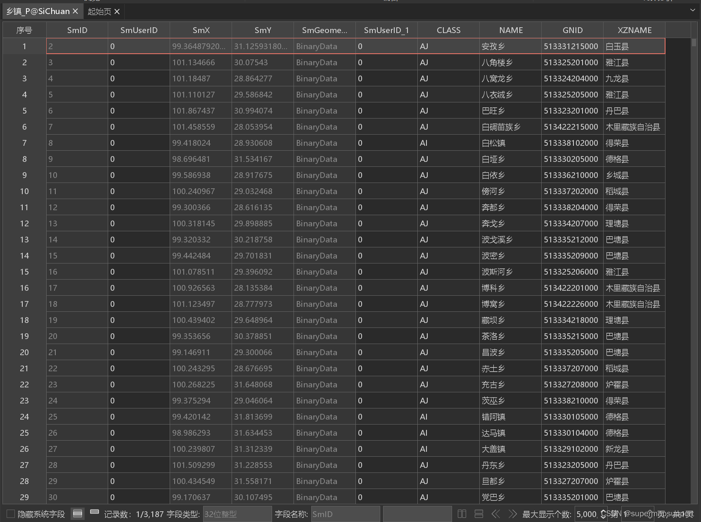Switch to the 起始页 tab
Viewport: 701px width, 522px height.
[x=99, y=12]
